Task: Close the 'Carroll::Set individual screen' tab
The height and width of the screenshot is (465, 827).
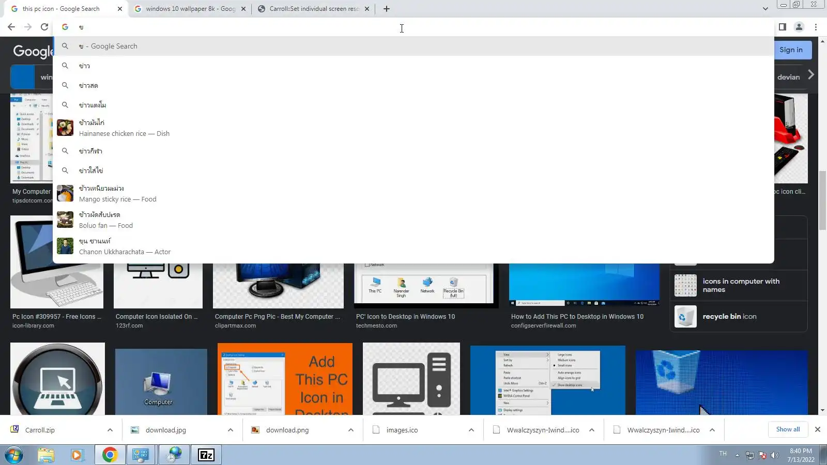Action: 367,9
